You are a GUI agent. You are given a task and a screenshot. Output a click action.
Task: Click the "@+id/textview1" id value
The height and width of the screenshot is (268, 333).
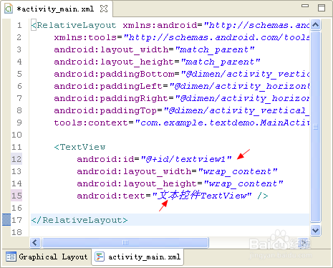[186, 159]
